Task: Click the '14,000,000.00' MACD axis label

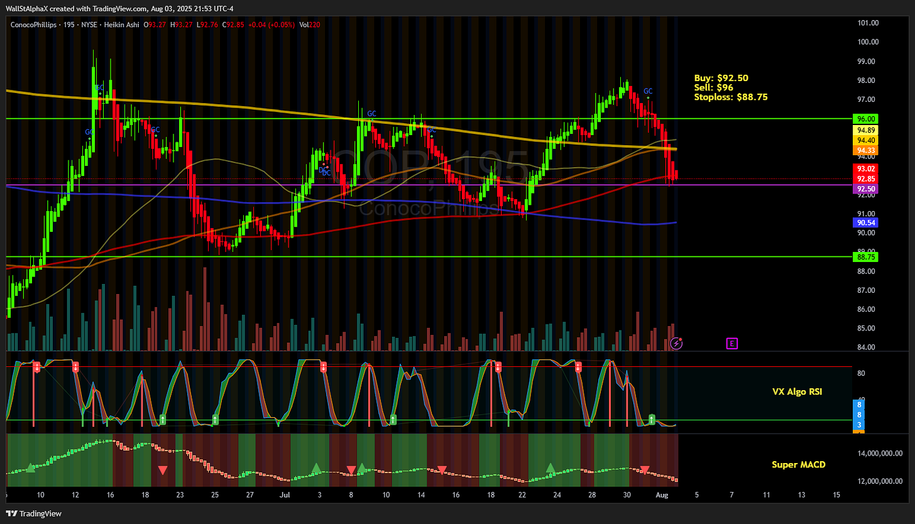Action: point(880,453)
